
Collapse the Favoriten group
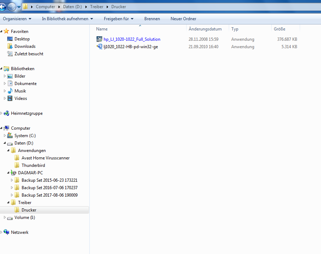coord(1,31)
